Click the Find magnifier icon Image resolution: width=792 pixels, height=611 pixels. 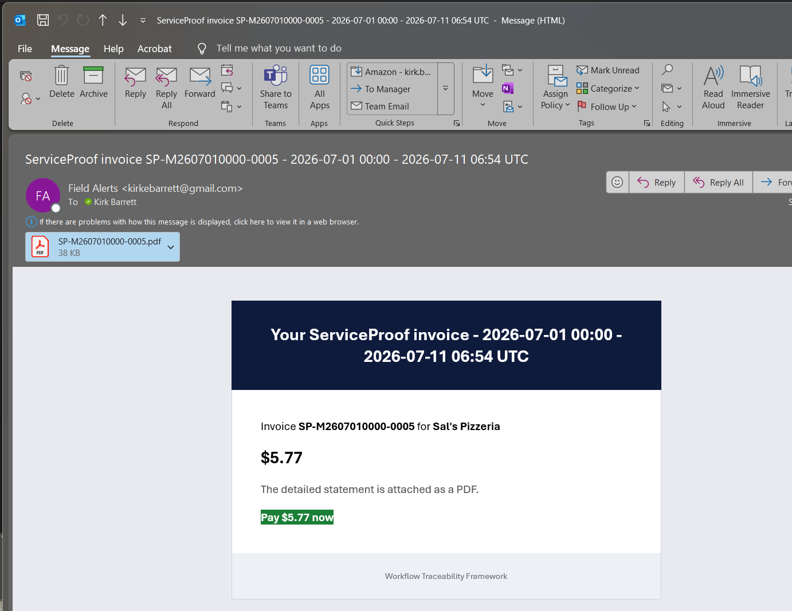(x=667, y=70)
